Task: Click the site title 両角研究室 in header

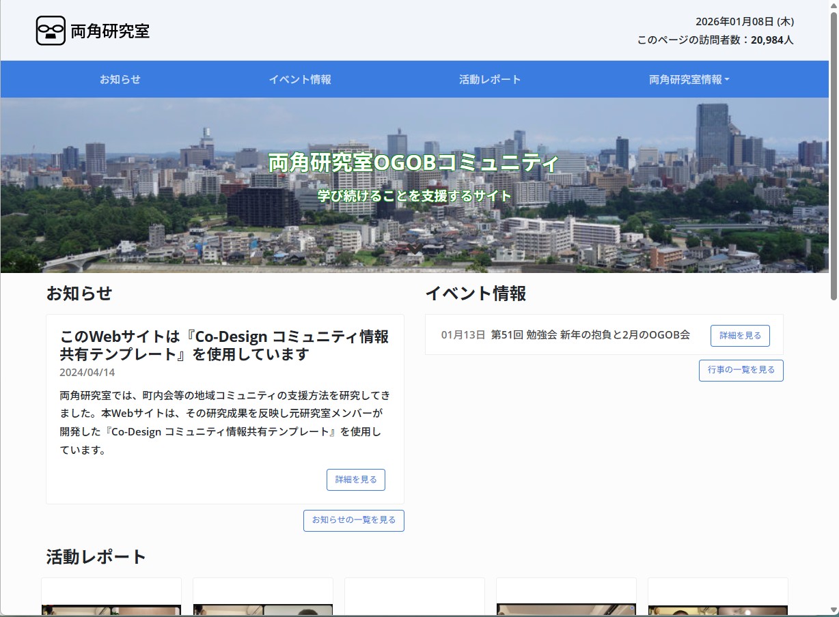Action: coord(109,30)
